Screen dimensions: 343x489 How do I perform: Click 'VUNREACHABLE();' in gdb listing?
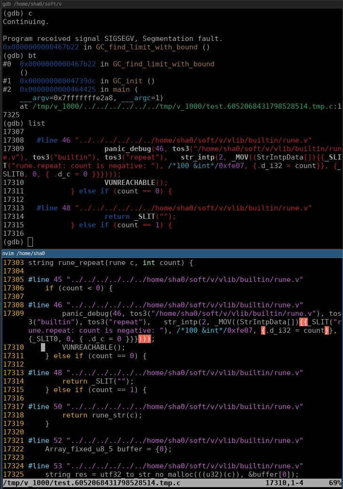pos(136,183)
